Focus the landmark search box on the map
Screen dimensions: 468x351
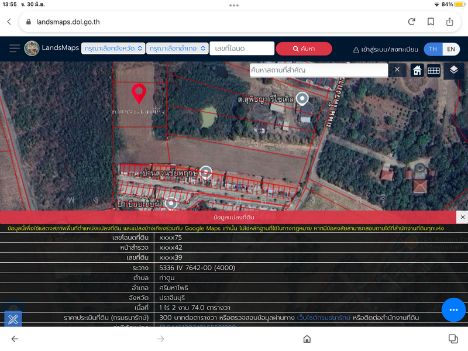pyautogui.click(x=318, y=70)
